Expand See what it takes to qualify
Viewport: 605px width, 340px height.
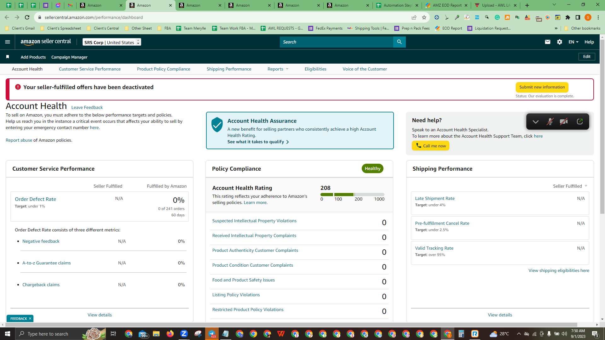pos(258,142)
